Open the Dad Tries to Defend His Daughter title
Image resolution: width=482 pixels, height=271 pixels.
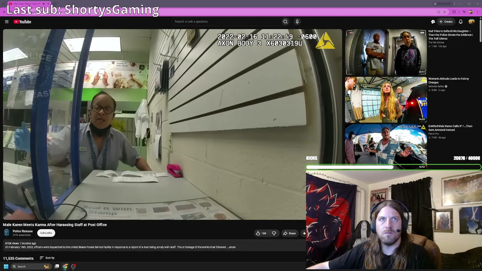click(x=450, y=35)
